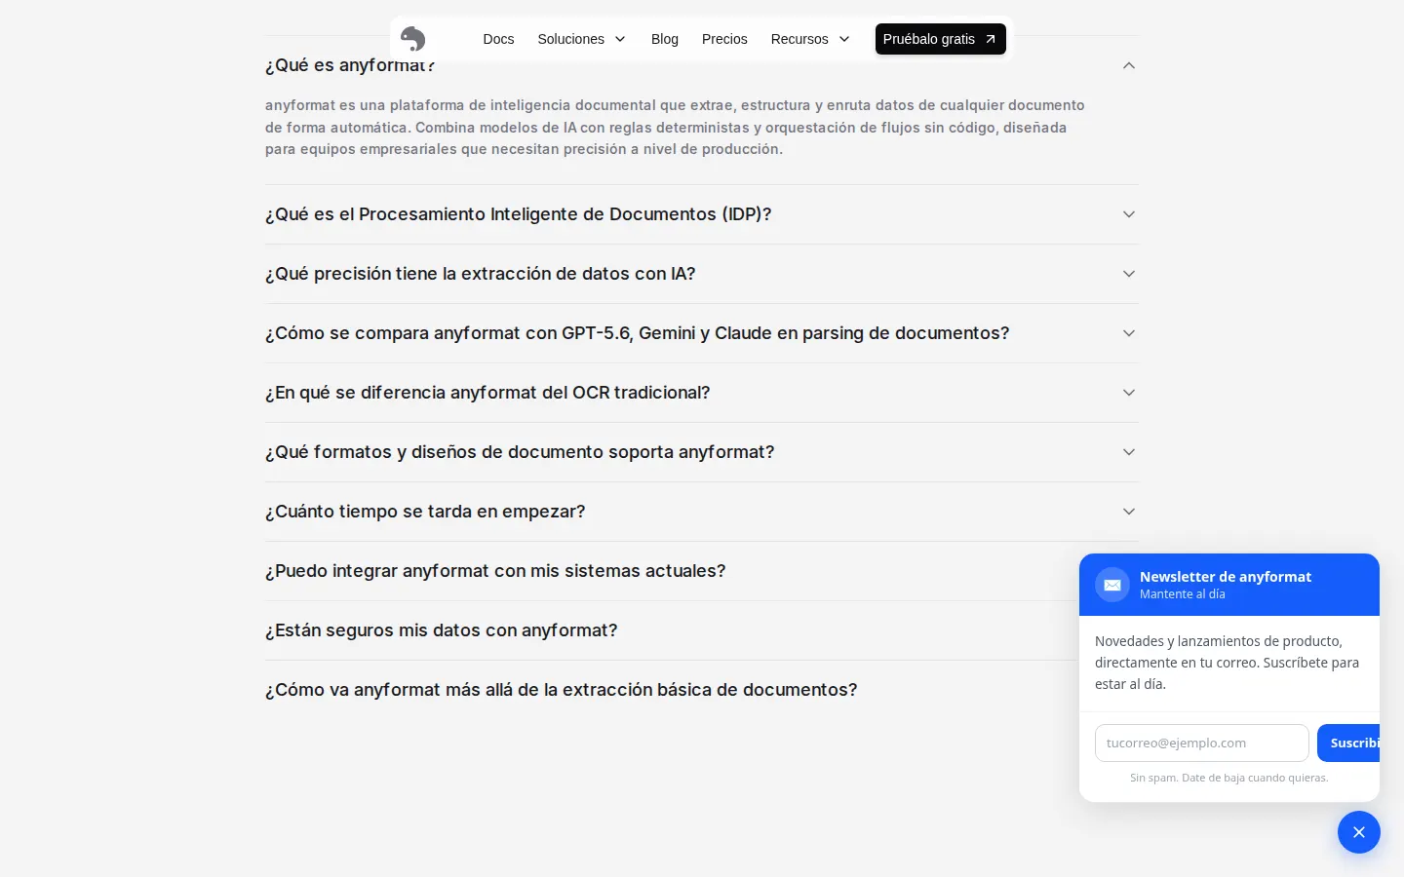The width and height of the screenshot is (1404, 877).
Task: Collapse the '¿Qué es anyformat?' chevron
Action: pyautogui.click(x=1129, y=65)
